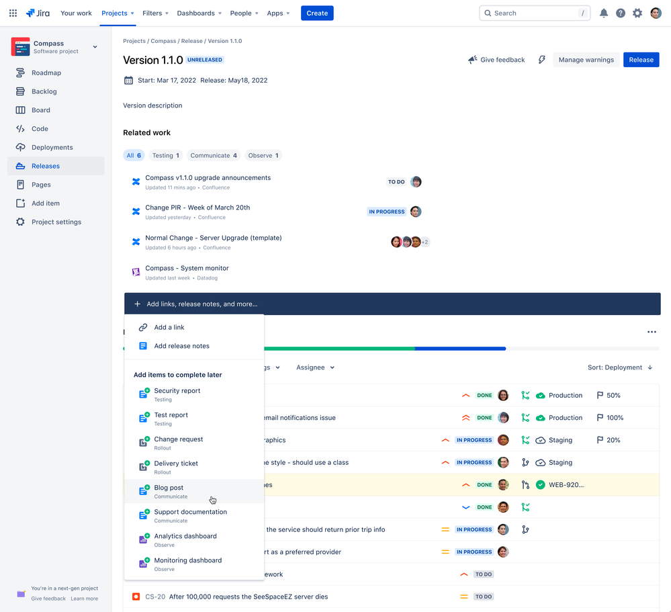Open the user profile avatar in top bar
This screenshot has height=612, width=671.
click(x=656, y=13)
